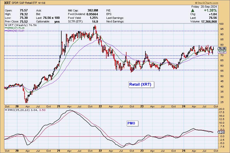
Task: Click the EMA(17) 75.24 legend text
Action: click(16, 28)
